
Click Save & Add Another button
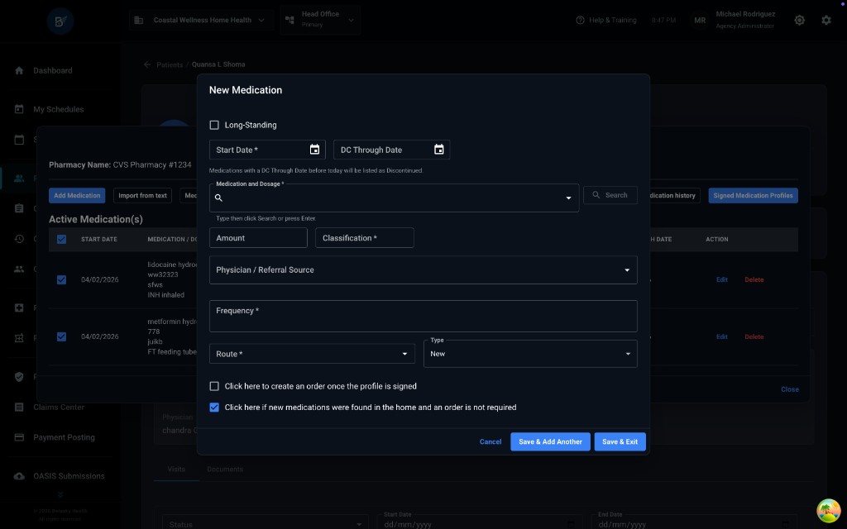[550, 441]
